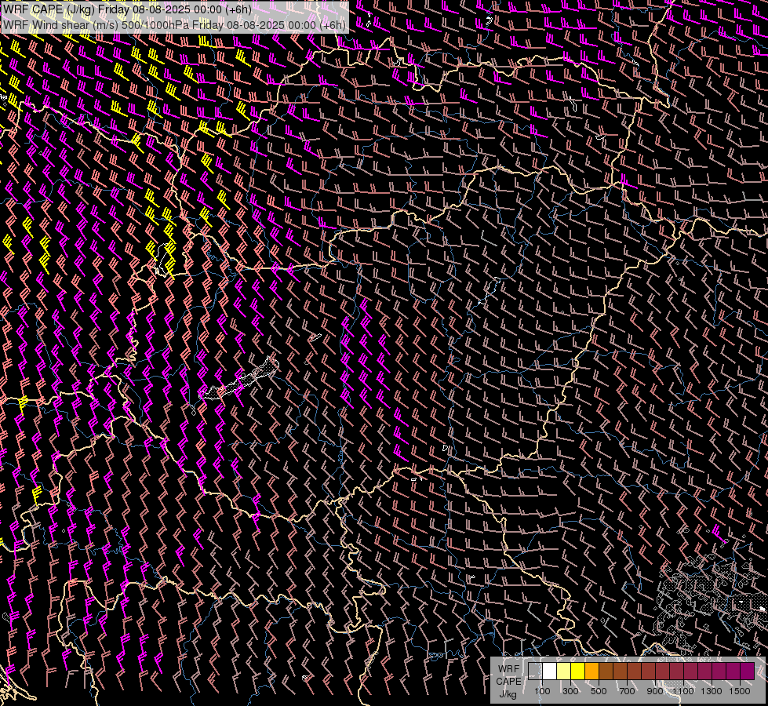The width and height of the screenshot is (768, 706).
Task: Select the bright yellow 300-400 legend swatch
Action: pos(577,671)
